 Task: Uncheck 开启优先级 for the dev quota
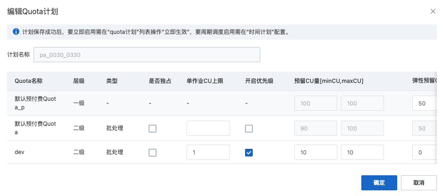pos(249,152)
